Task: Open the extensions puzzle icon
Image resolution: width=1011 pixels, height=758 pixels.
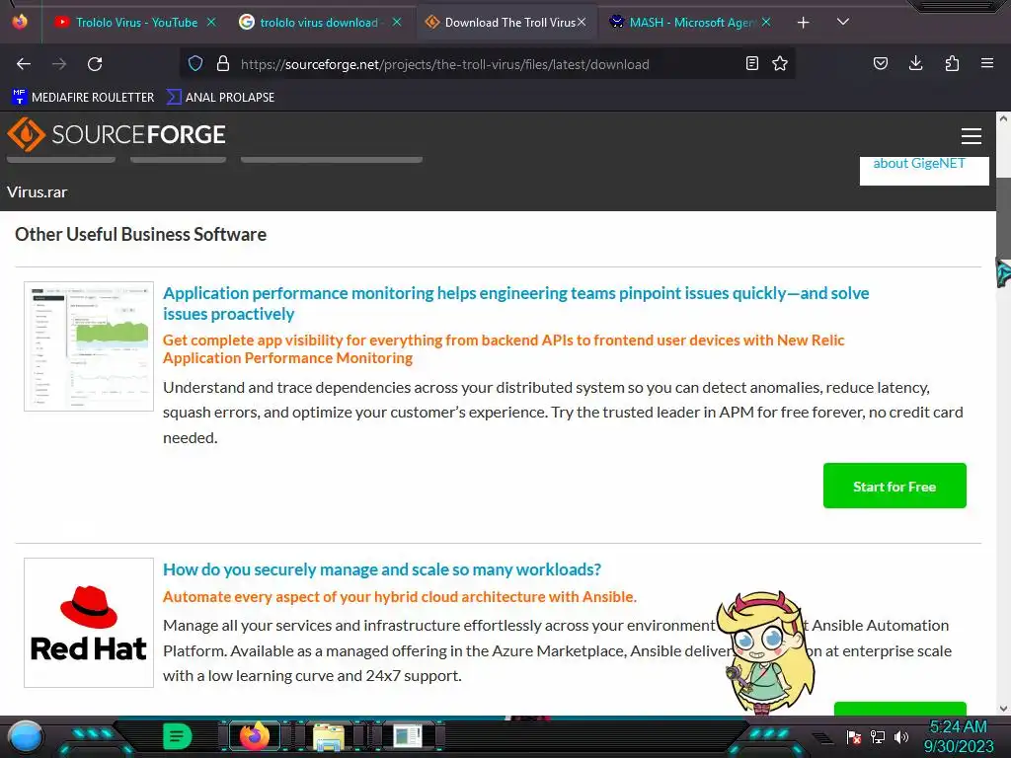Action: [x=952, y=63]
